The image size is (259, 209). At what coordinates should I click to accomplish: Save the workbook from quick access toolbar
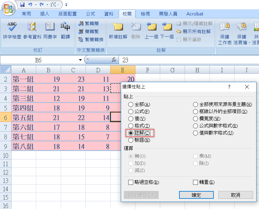pos(22,5)
